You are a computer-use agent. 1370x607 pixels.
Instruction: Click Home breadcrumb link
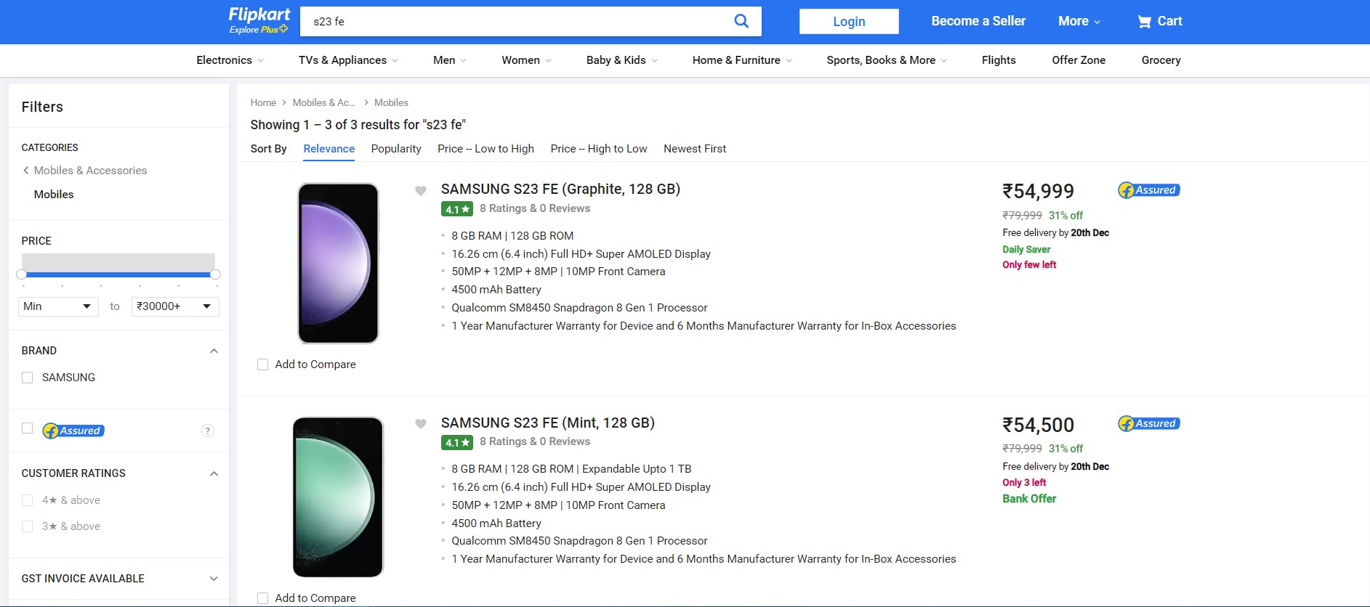click(x=263, y=103)
